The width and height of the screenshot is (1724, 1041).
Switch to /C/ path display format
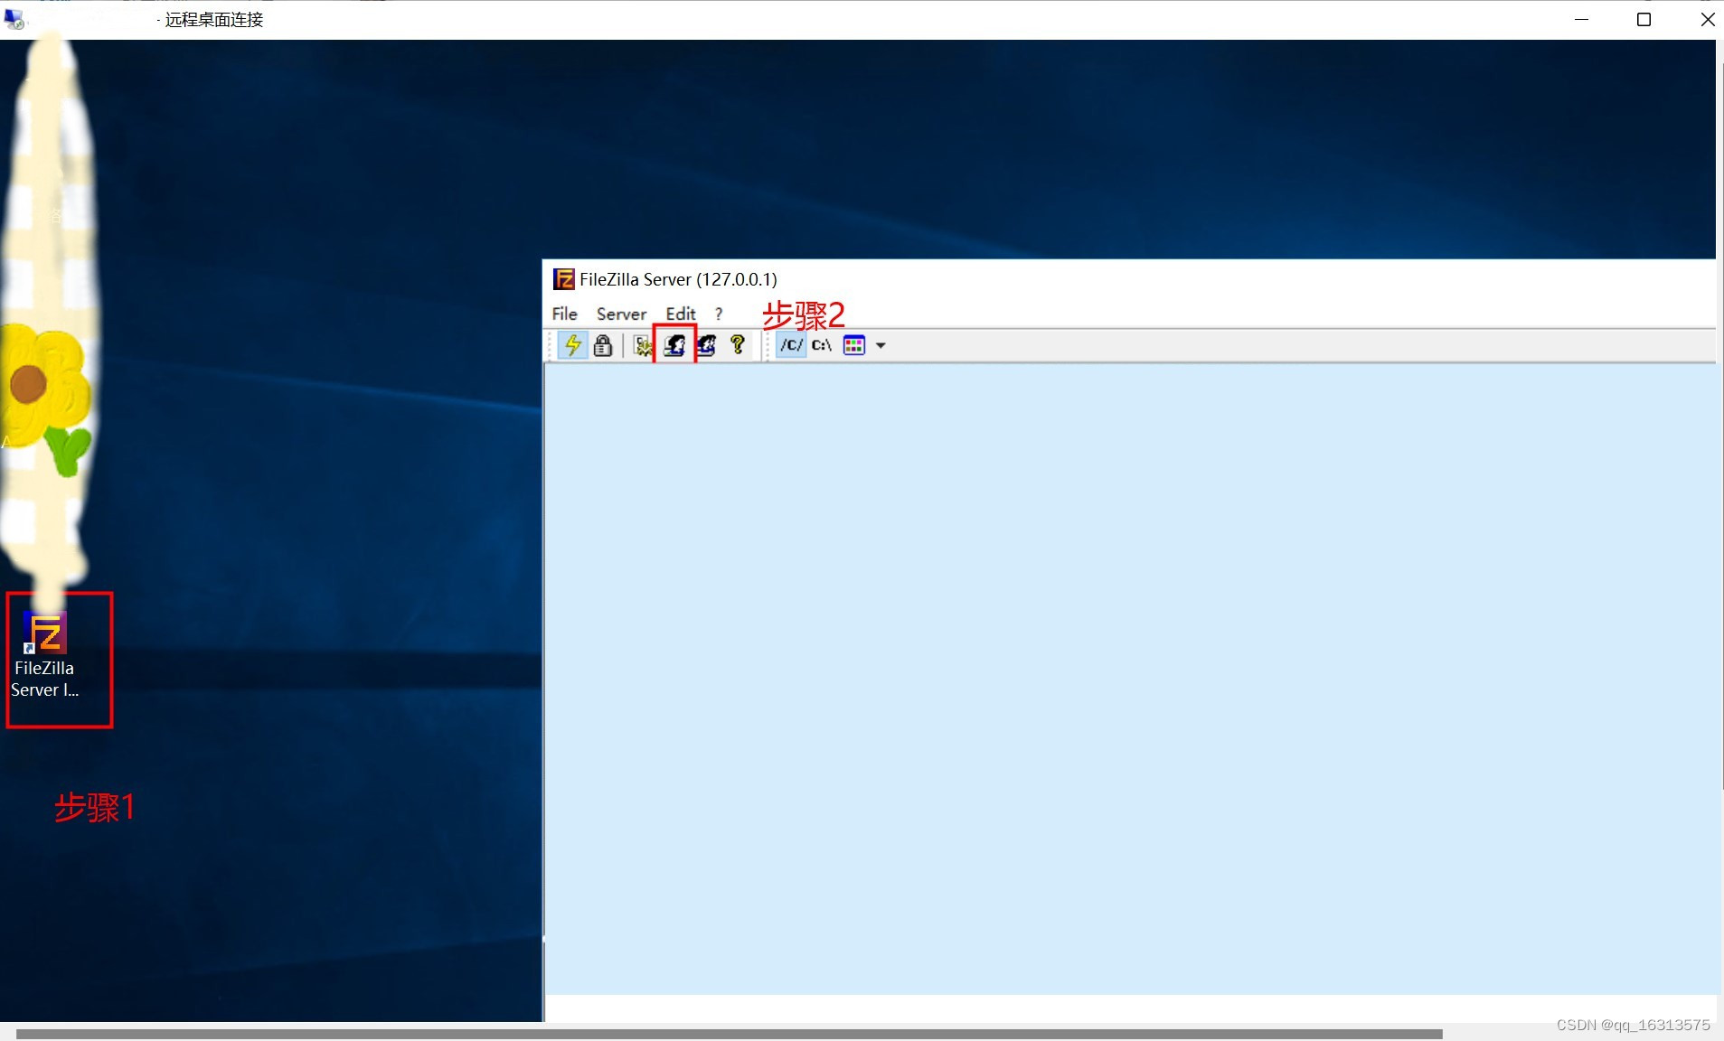(791, 345)
